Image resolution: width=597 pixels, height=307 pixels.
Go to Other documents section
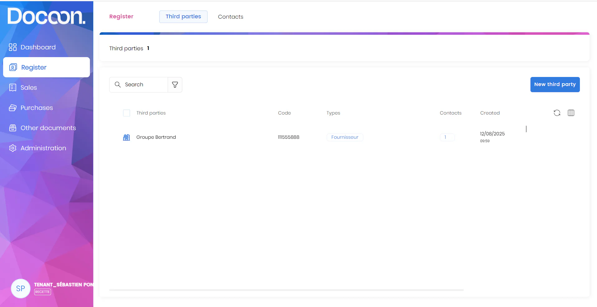click(48, 128)
